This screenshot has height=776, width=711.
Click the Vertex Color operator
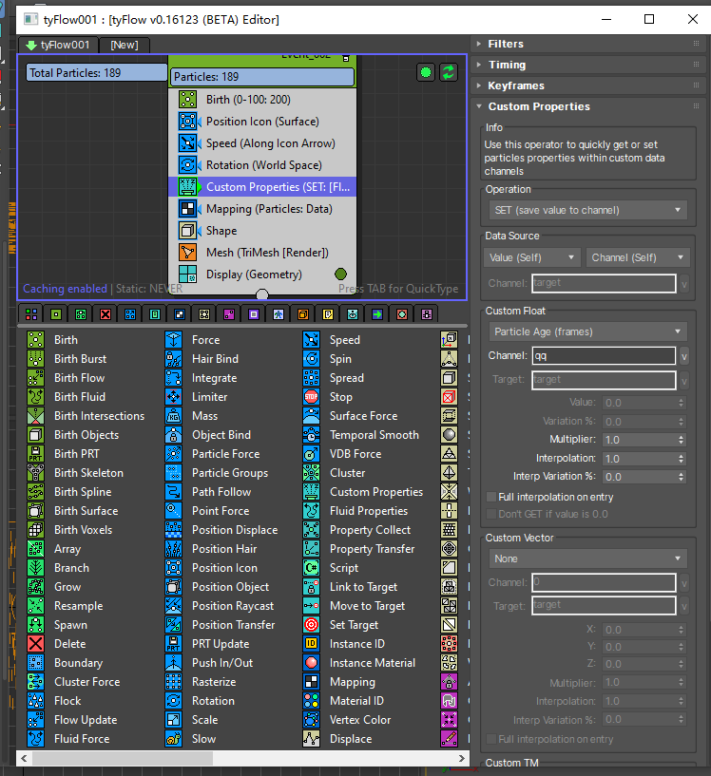(359, 720)
